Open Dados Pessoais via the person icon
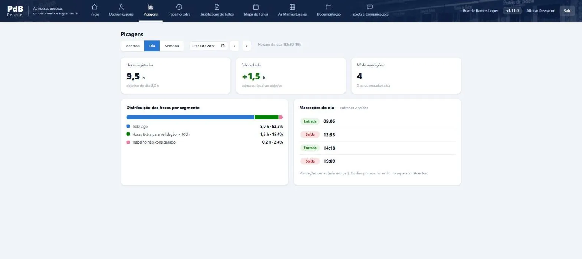This screenshot has width=582, height=259. [121, 7]
